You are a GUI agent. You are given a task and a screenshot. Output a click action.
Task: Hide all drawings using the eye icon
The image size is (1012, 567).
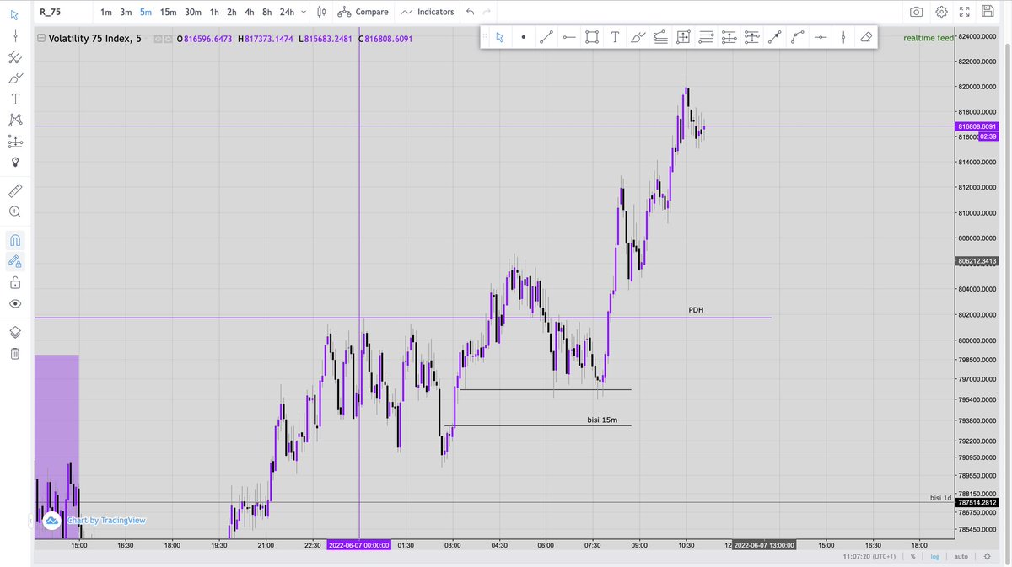(15, 304)
